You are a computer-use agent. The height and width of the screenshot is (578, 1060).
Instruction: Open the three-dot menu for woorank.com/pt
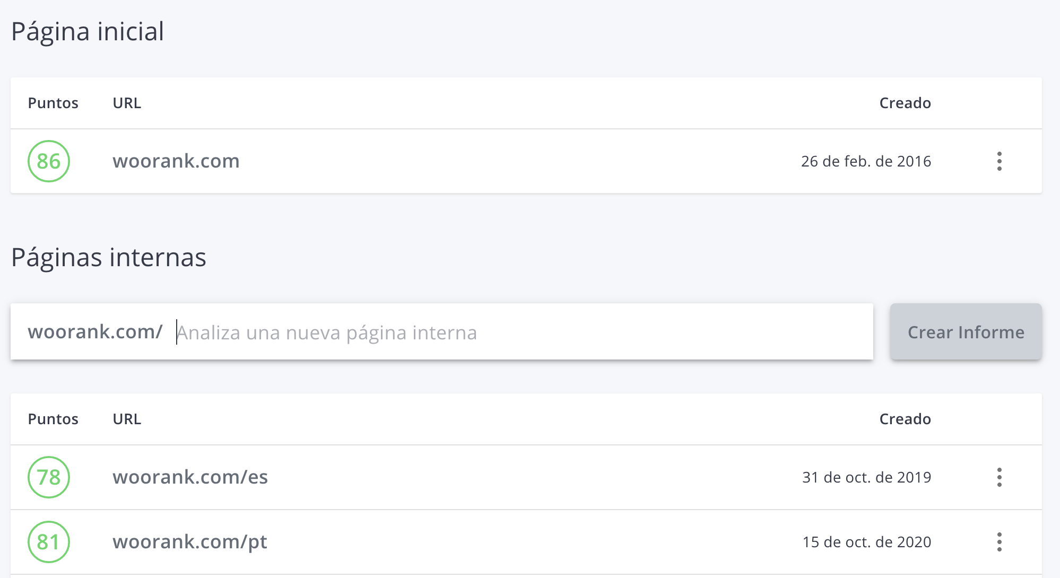[x=1000, y=542]
